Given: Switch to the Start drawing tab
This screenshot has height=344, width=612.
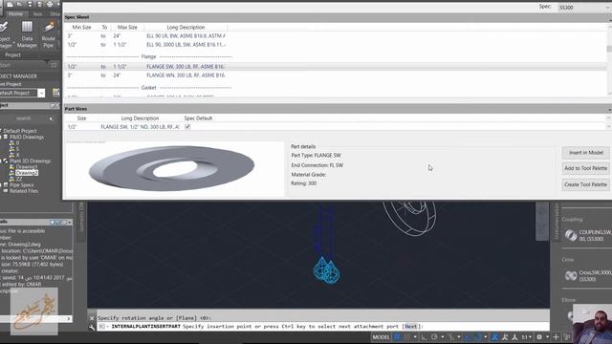Looking at the screenshot, I should coord(6,65).
